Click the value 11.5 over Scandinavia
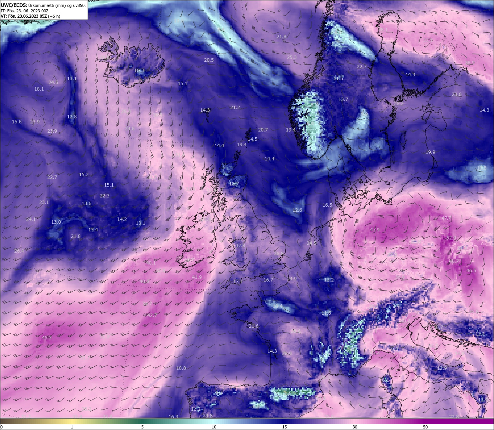 [338, 78]
